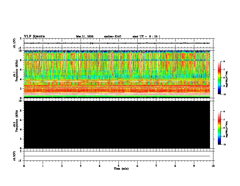The height and width of the screenshot is (186, 240).
Task: Click the log(PSD) label beside ch.1 colorbar
Action: point(227,79)
